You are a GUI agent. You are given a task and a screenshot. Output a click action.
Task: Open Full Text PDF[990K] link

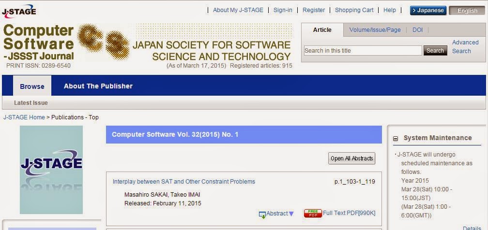click(349, 213)
